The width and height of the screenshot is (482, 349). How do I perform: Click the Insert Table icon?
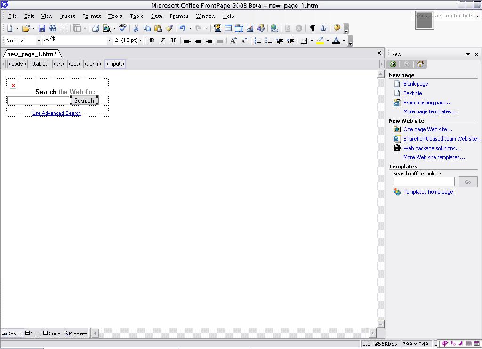[228, 29]
